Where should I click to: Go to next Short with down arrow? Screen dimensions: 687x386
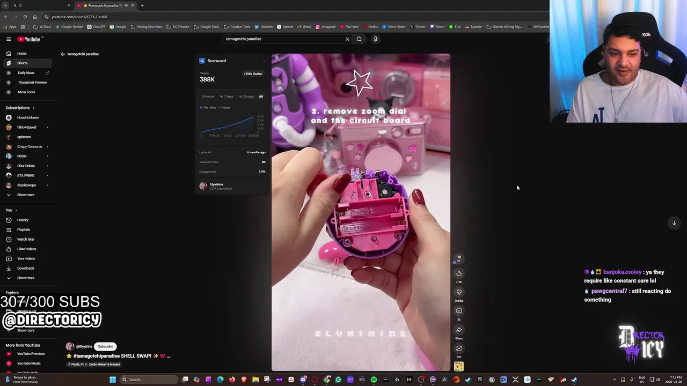coord(674,223)
